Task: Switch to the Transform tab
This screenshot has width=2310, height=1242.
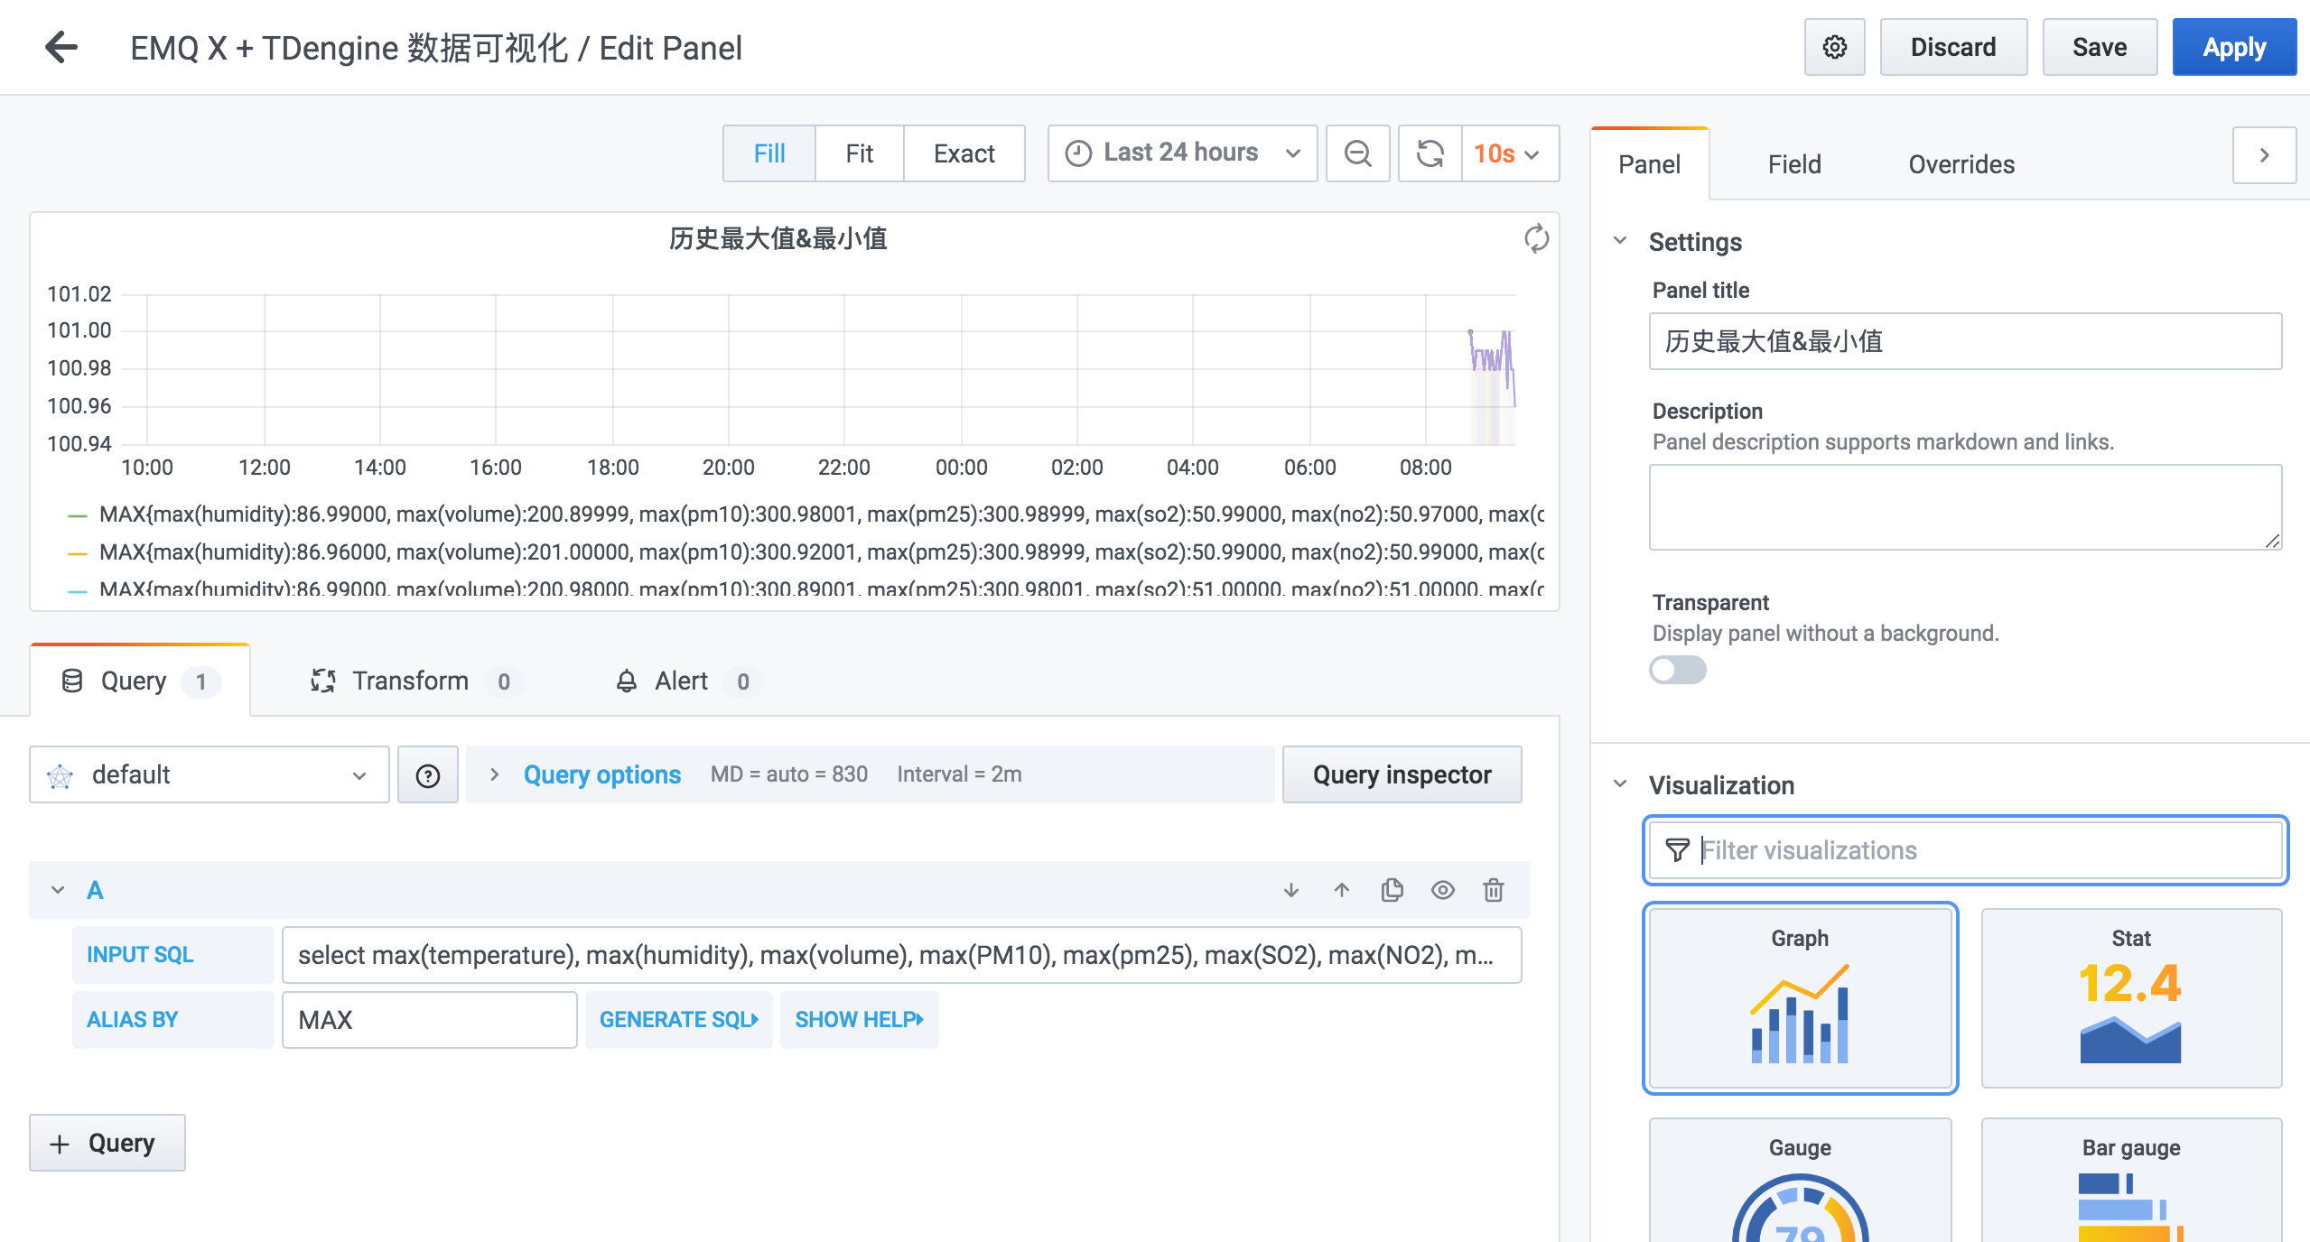Action: pyautogui.click(x=411, y=681)
